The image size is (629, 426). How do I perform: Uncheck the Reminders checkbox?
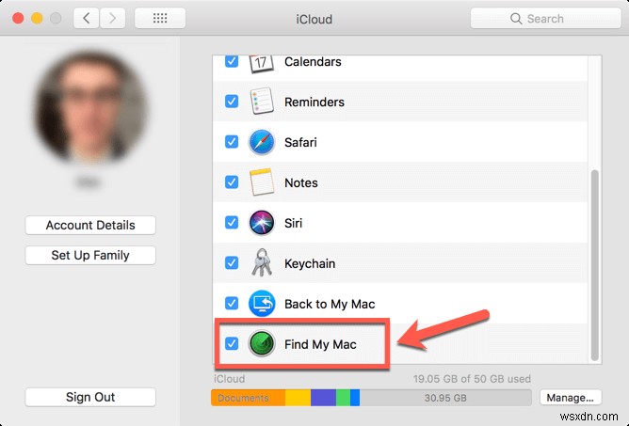point(232,101)
